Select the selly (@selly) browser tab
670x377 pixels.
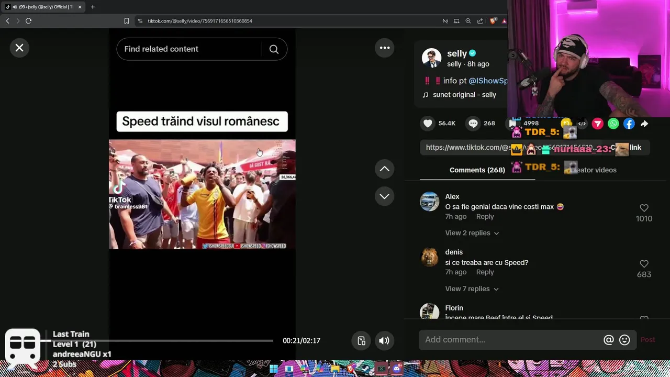(43, 7)
